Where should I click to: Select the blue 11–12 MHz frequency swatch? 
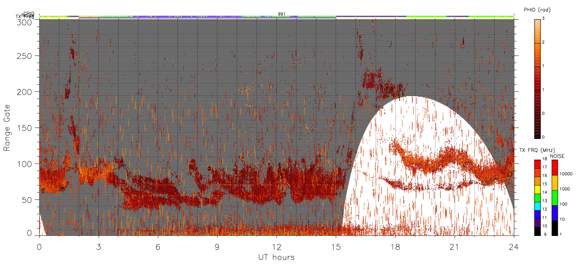click(538, 215)
